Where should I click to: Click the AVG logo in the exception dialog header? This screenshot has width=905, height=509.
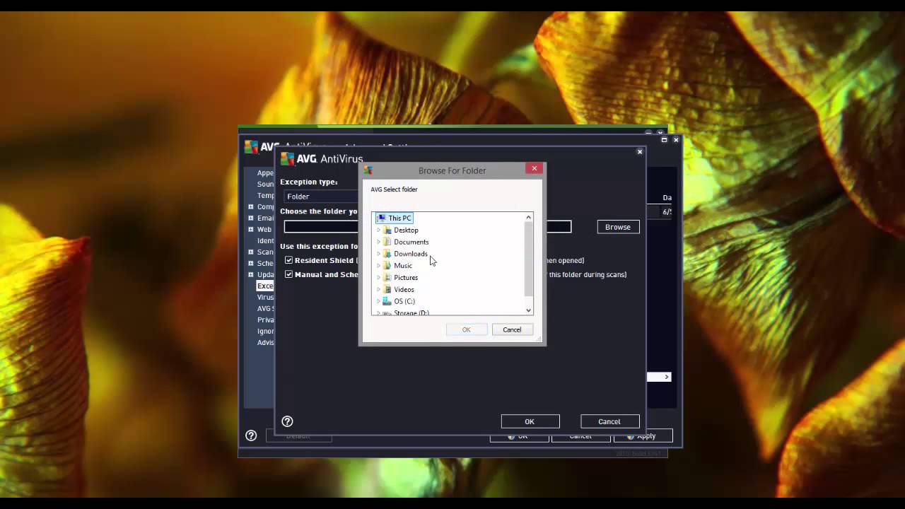tap(287, 159)
